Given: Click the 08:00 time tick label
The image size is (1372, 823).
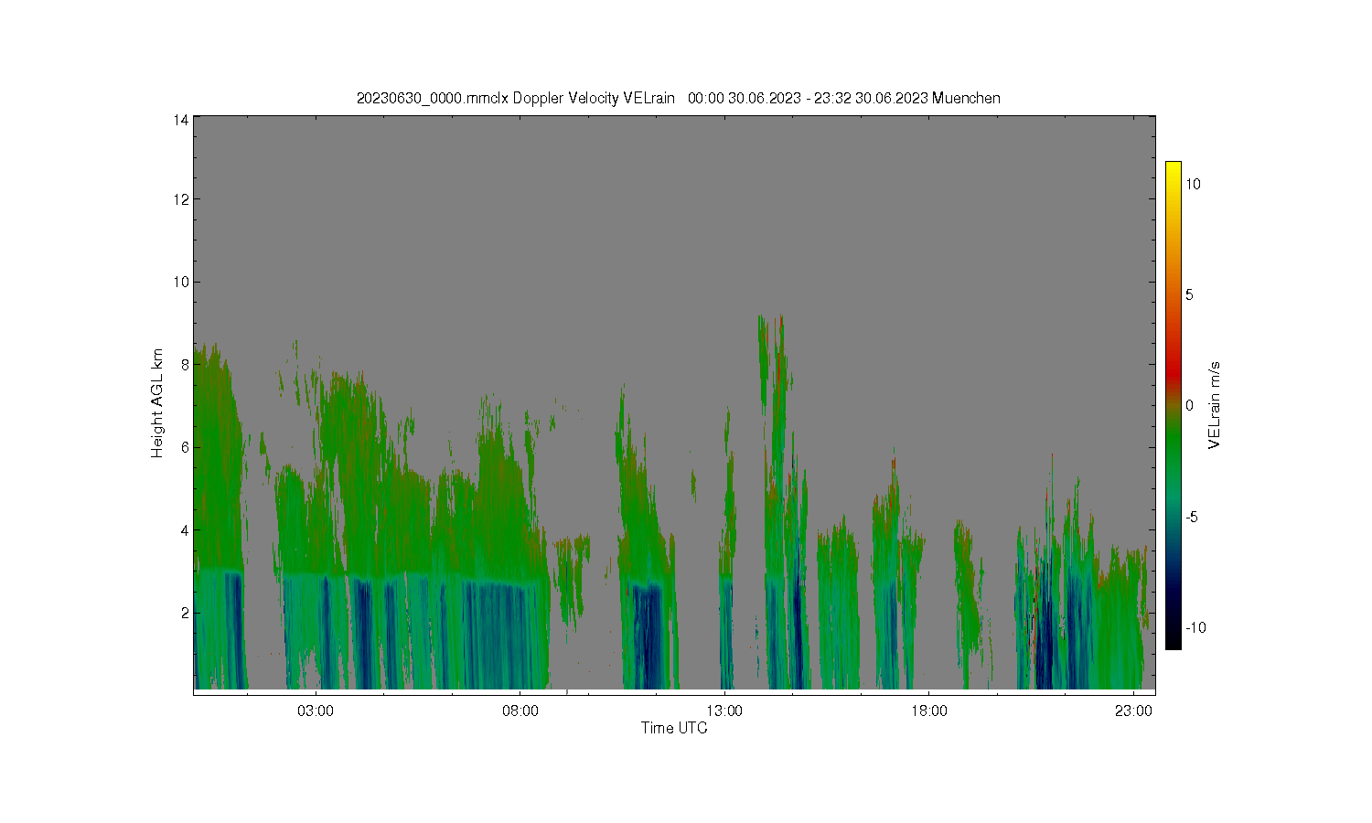Looking at the screenshot, I should point(520,711).
